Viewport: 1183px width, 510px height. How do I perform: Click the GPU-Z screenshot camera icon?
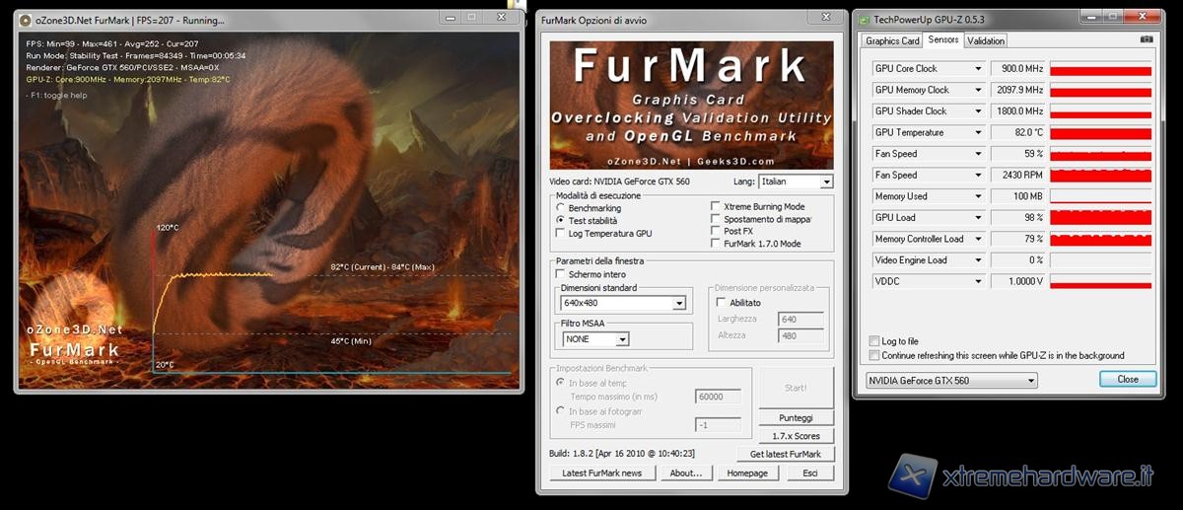(1147, 39)
